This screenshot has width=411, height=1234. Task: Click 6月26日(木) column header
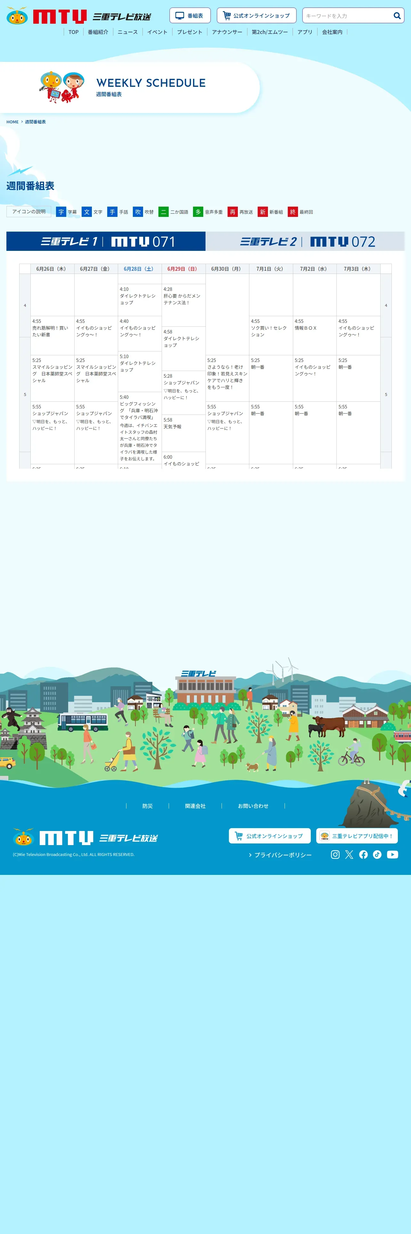52,269
